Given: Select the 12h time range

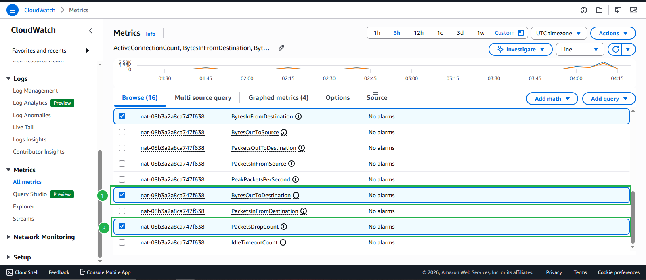Looking at the screenshot, I should (418, 33).
